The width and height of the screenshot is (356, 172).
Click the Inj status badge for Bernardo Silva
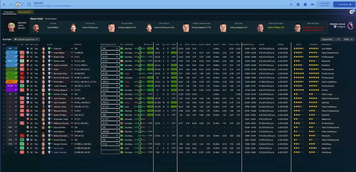(x=22, y=73)
